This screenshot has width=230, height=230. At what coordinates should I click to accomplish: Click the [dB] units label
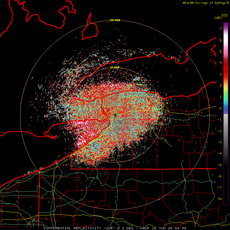[218, 18]
